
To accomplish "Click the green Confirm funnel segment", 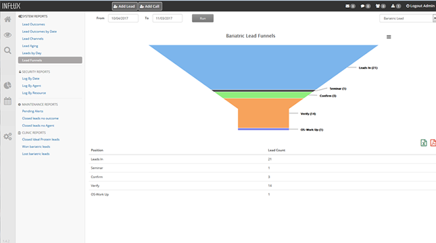I will [264, 95].
